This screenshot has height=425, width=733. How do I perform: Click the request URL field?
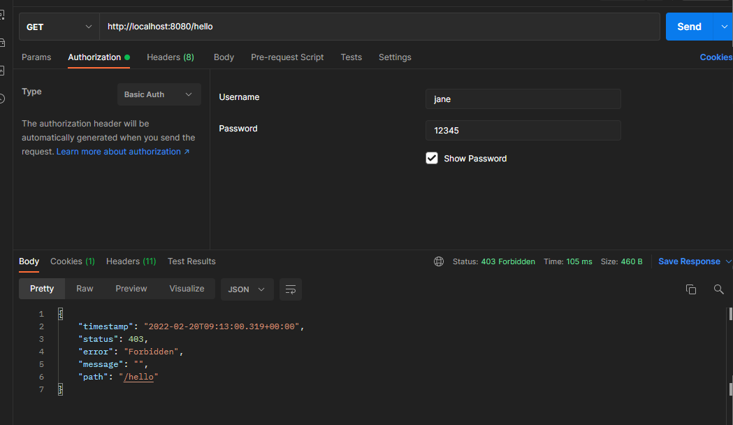(379, 27)
